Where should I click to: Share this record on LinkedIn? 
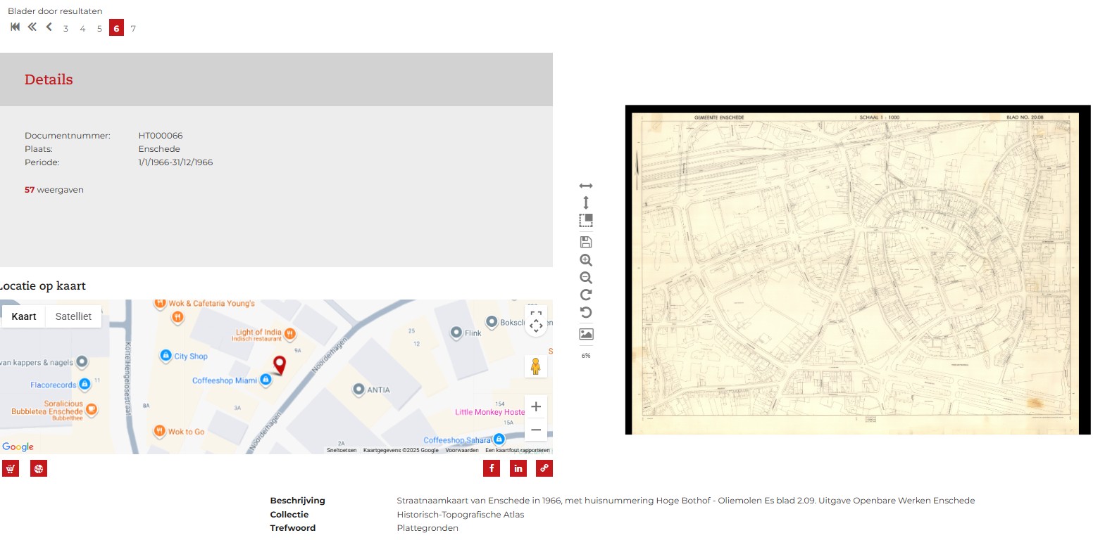(x=518, y=468)
